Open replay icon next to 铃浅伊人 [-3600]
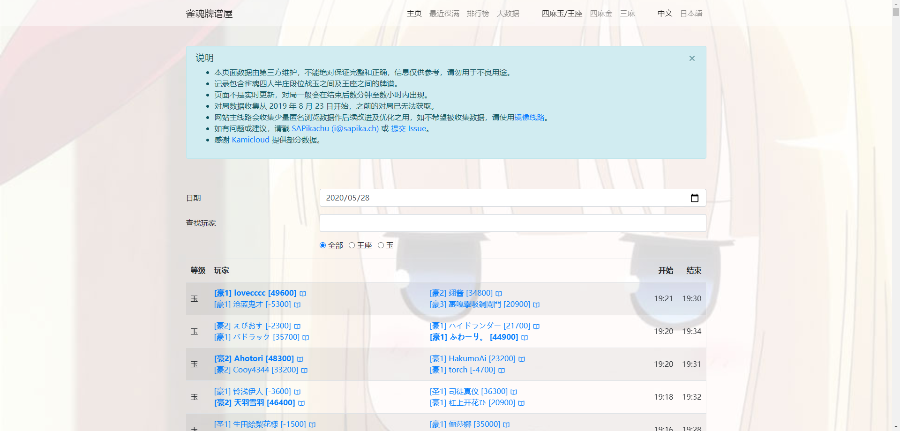Screen dimensions: 900x431 297,392
